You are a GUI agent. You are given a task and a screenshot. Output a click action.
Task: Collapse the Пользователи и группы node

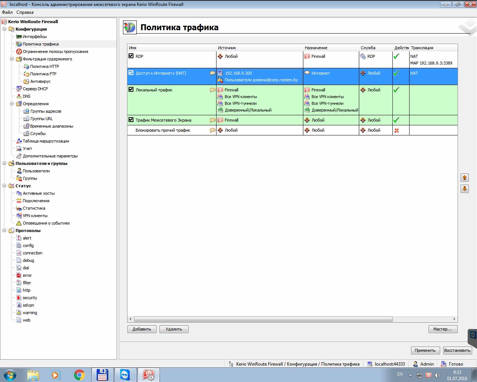tap(4, 163)
